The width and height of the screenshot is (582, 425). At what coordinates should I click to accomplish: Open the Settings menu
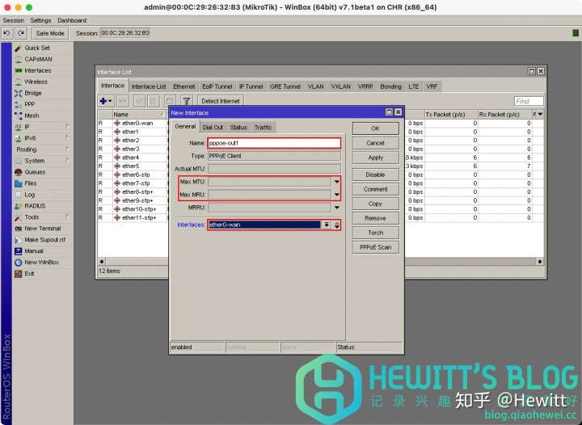tap(40, 20)
